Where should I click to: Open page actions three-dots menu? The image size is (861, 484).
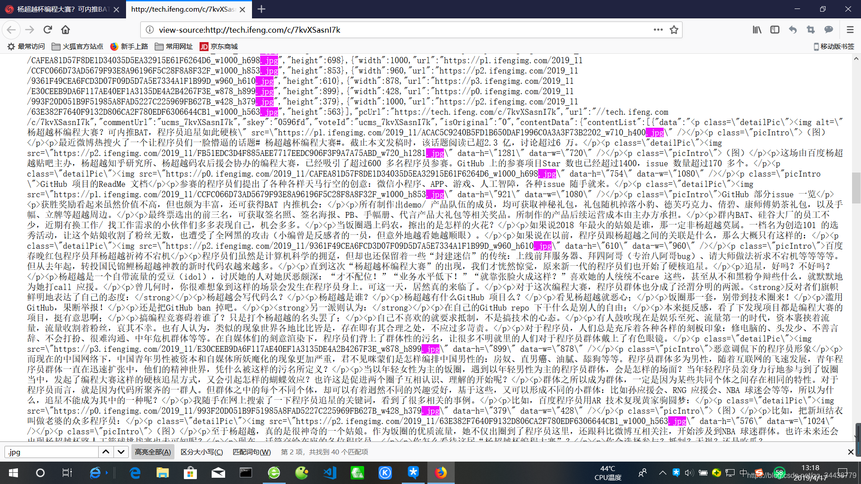[658, 30]
